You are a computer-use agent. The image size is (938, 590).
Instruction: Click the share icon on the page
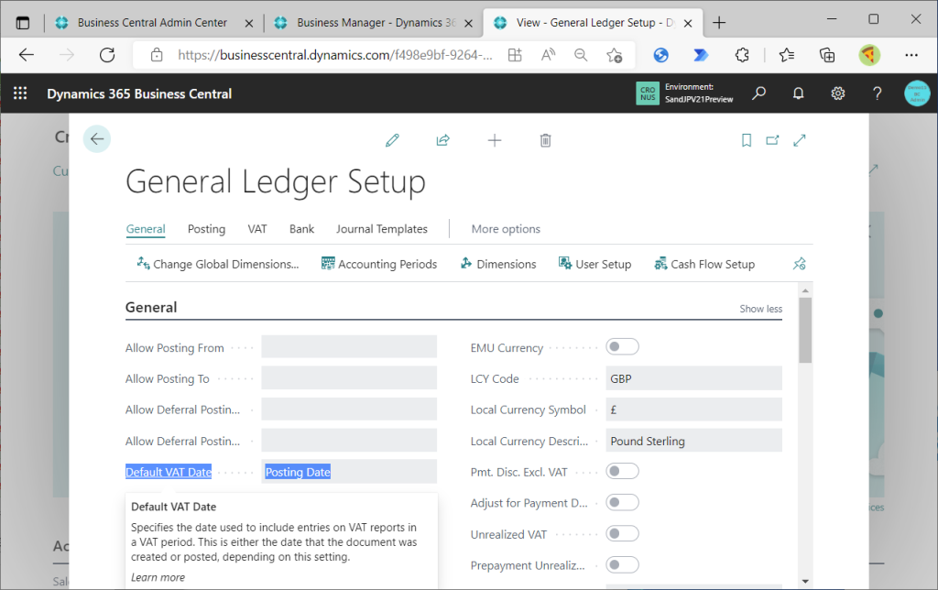tap(443, 140)
